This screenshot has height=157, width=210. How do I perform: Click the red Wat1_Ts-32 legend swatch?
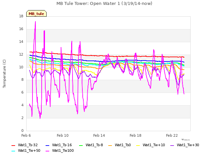tap(13, 145)
